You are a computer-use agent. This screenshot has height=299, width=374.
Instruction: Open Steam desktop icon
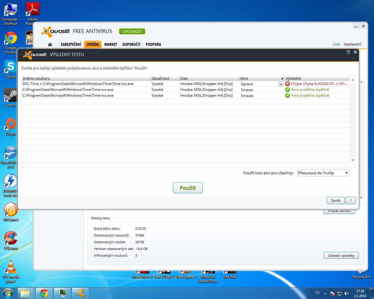click(x=11, y=98)
